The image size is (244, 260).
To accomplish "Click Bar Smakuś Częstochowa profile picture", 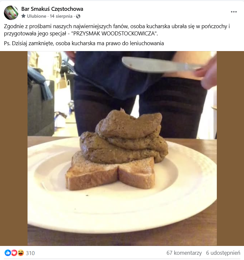I will (11, 12).
